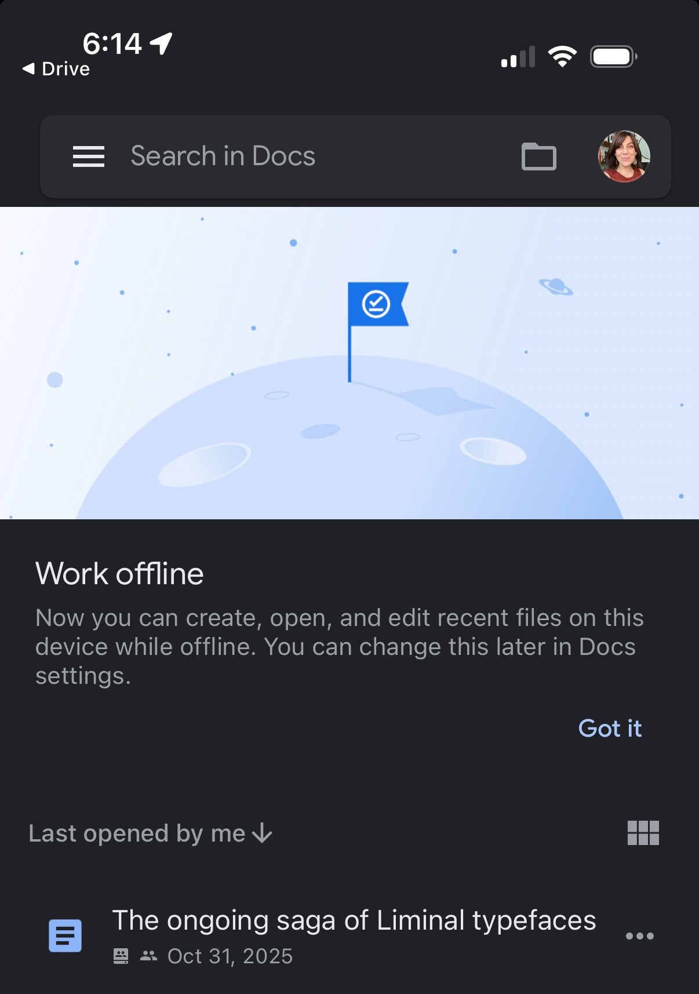Open the hamburger navigation menu
This screenshot has width=699, height=994.
(x=89, y=156)
